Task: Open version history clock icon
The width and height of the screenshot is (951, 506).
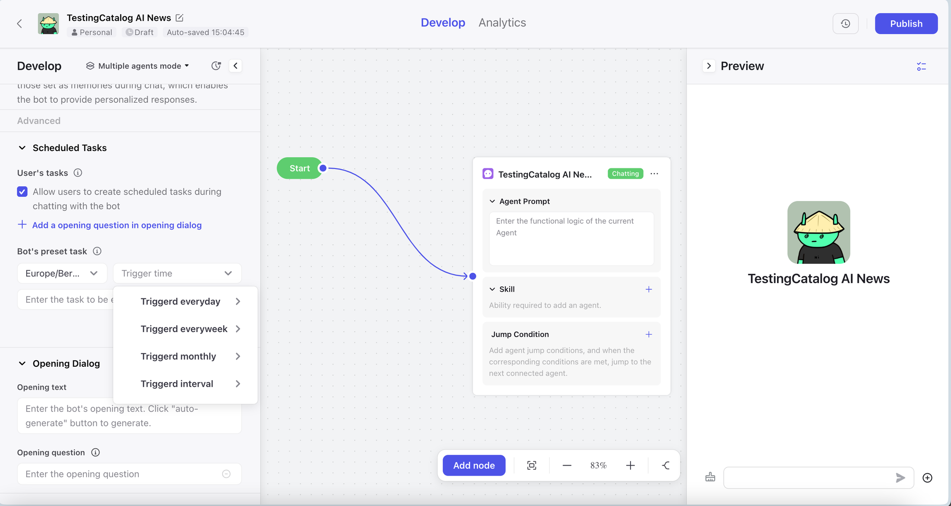Action: pyautogui.click(x=845, y=23)
